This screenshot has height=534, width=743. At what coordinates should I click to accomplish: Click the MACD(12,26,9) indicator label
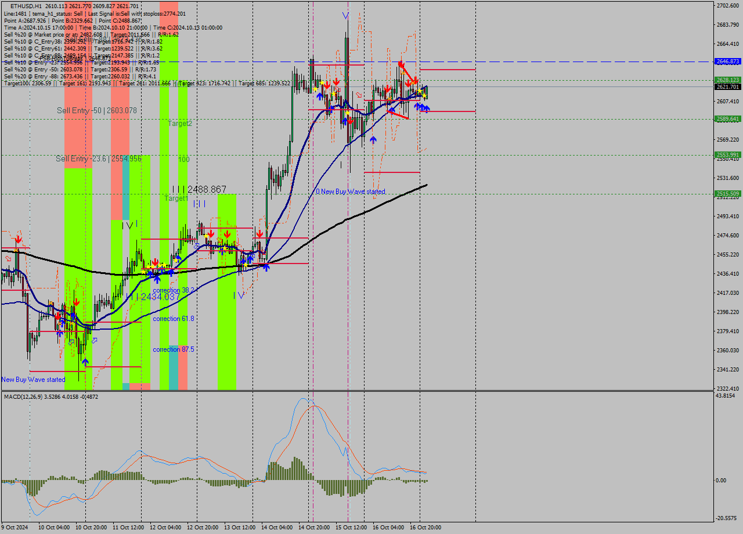point(51,396)
